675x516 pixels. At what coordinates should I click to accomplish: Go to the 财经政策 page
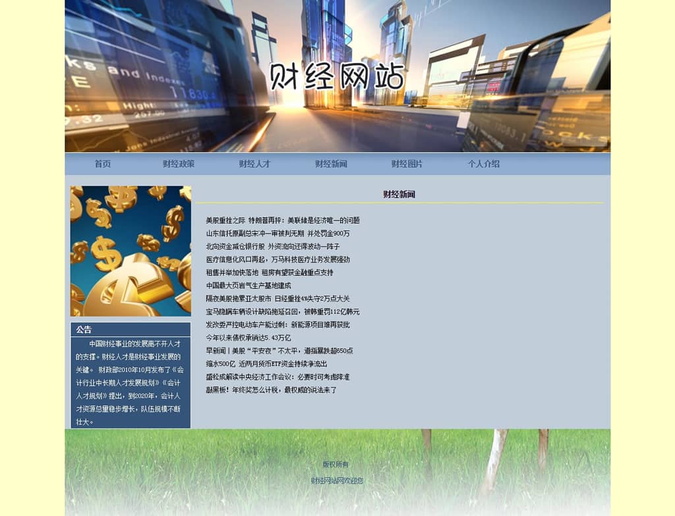179,164
